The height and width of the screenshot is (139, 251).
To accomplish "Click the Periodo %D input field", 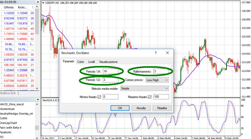I will [x=110, y=80].
